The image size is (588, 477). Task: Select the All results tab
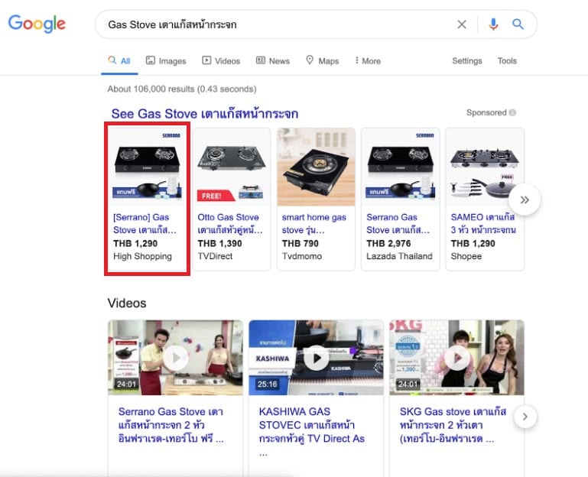coord(119,60)
